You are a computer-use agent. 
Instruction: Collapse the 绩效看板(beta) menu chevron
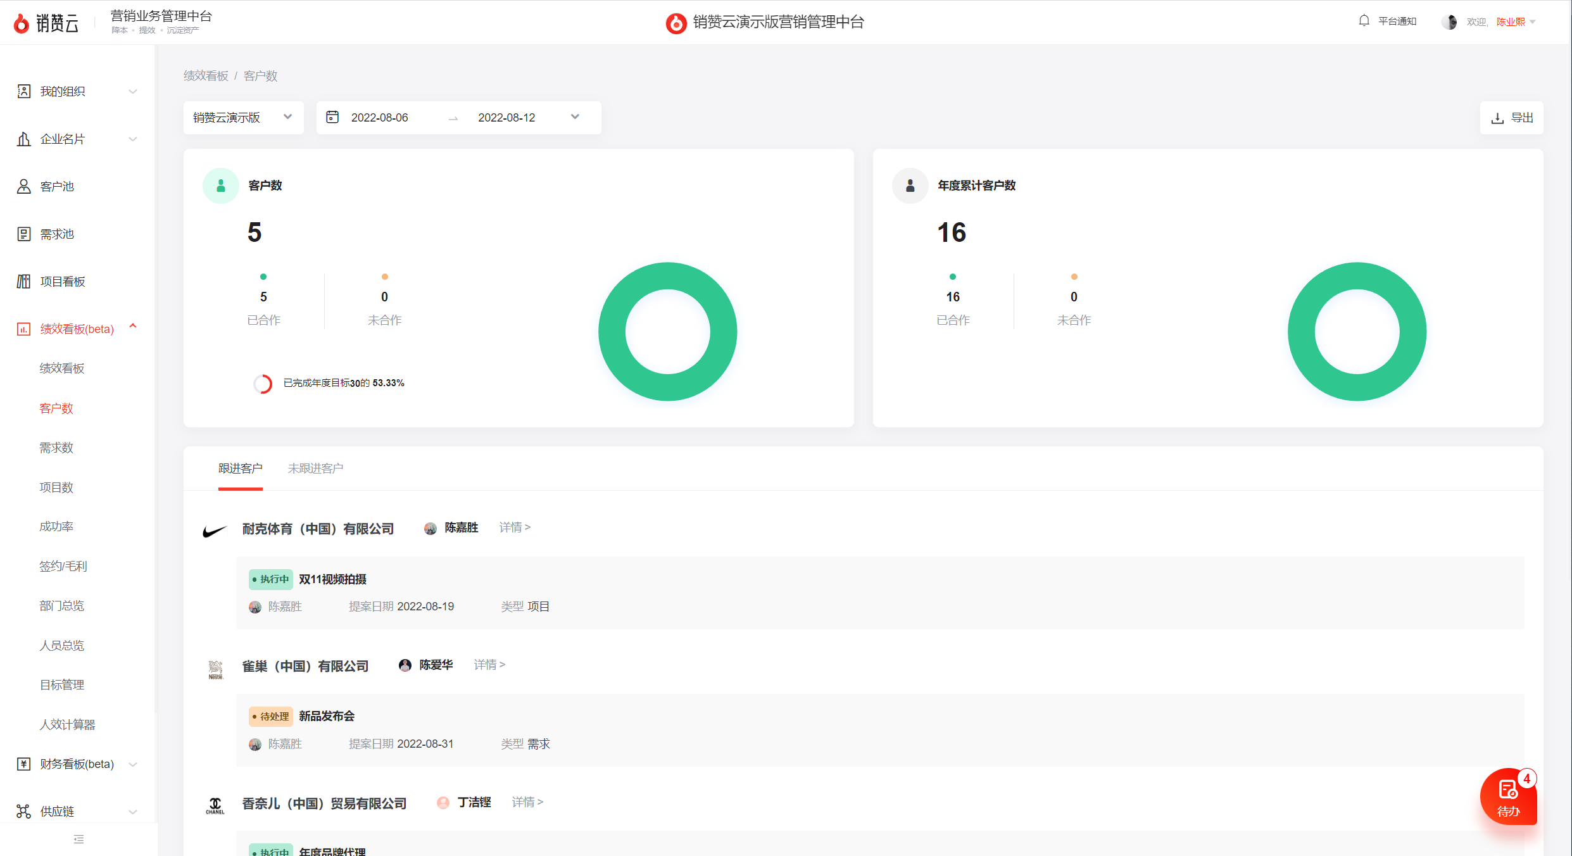coord(133,326)
